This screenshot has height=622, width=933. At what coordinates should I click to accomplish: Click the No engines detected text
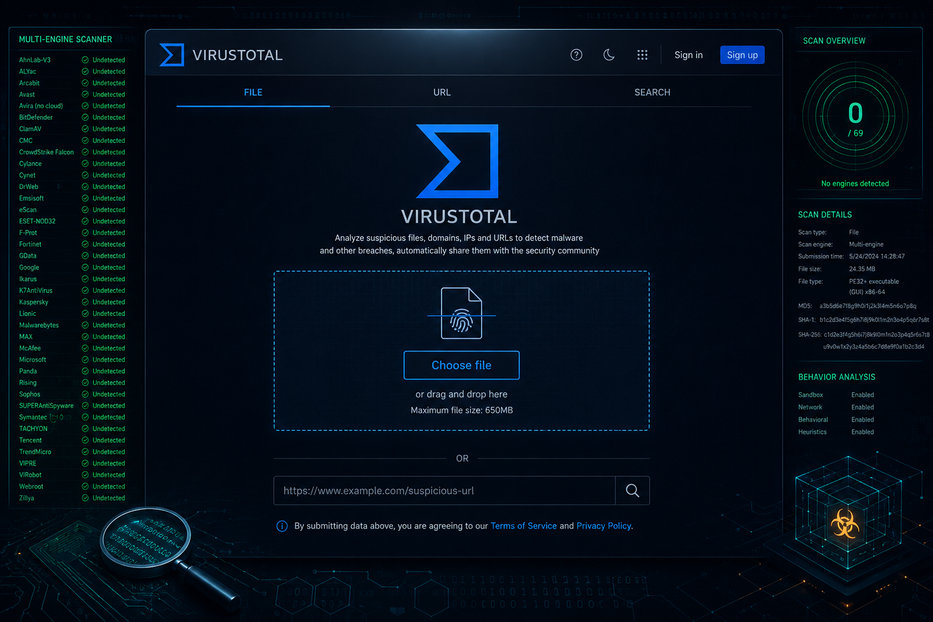coord(855,183)
